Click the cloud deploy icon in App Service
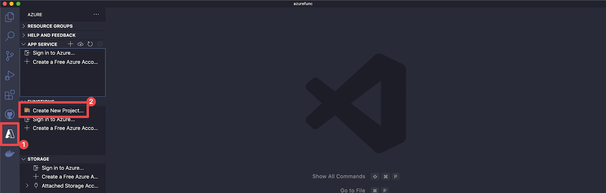 click(80, 44)
